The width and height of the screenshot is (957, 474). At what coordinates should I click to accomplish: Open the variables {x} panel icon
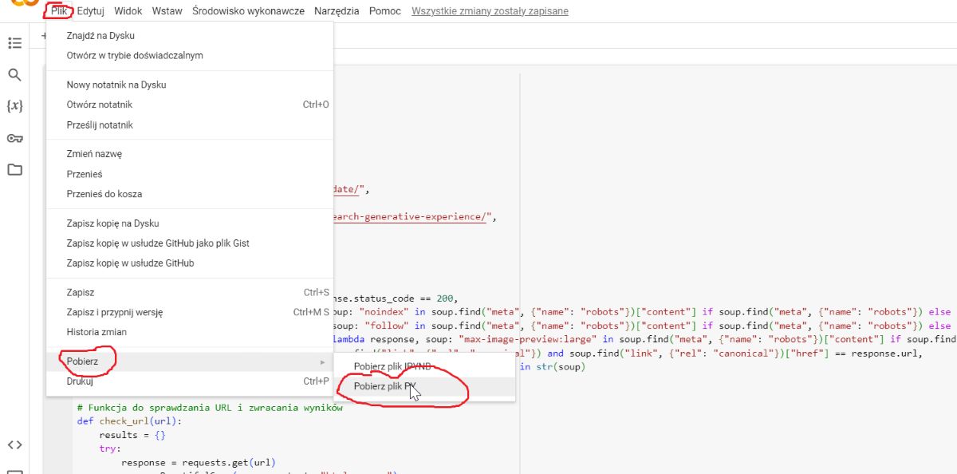14,106
